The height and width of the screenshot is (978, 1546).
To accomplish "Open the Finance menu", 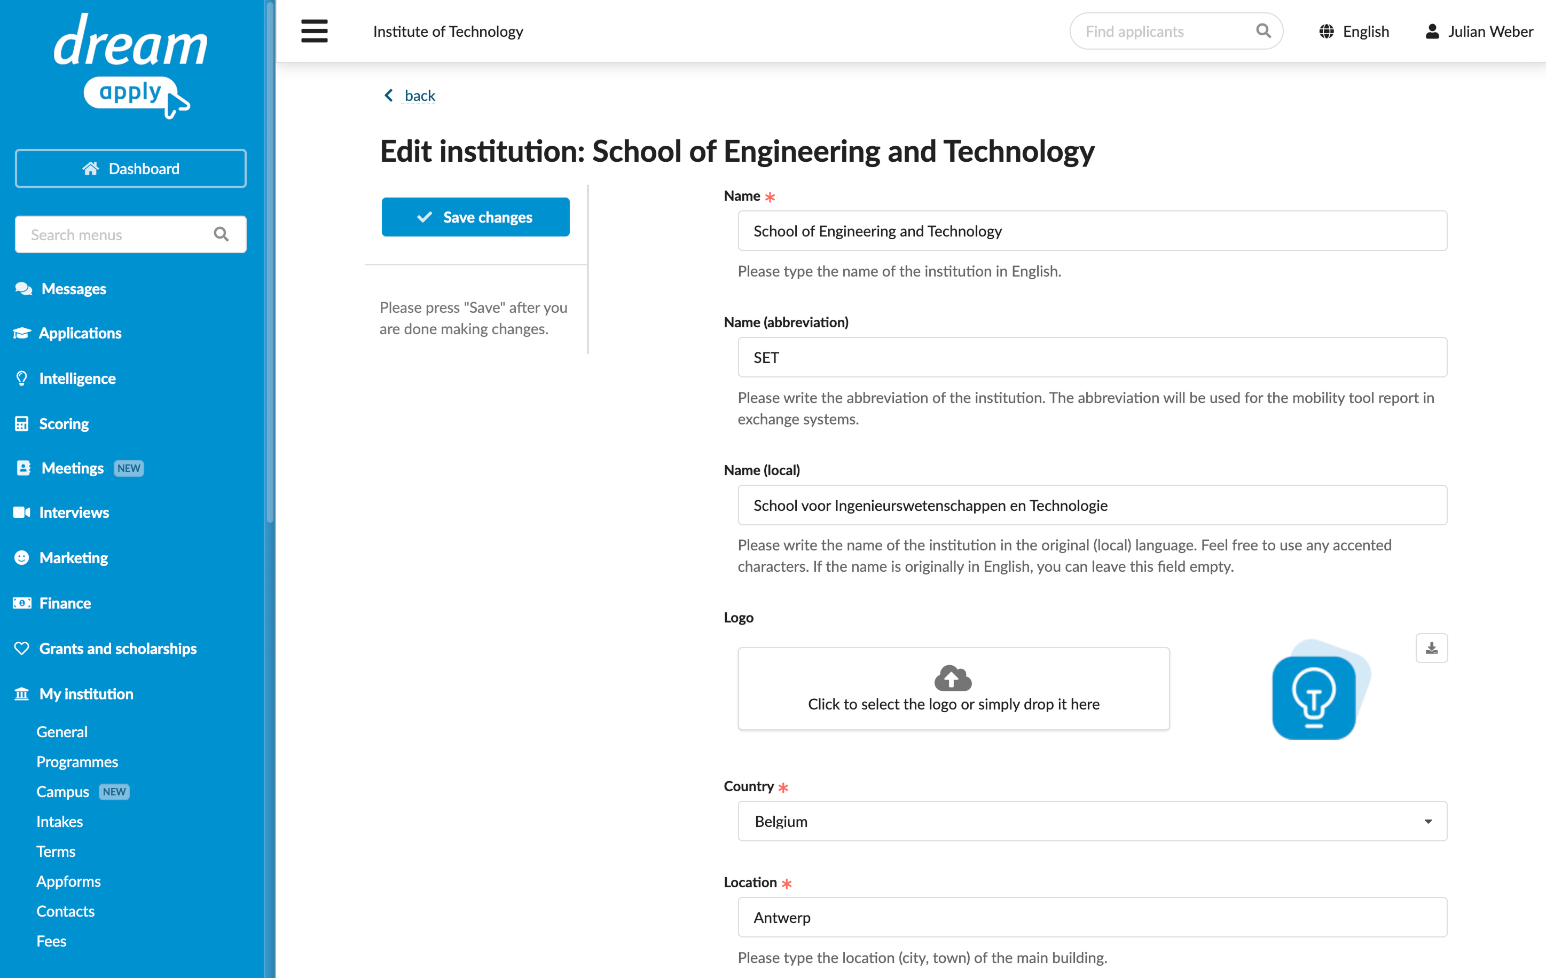I will (x=65, y=603).
